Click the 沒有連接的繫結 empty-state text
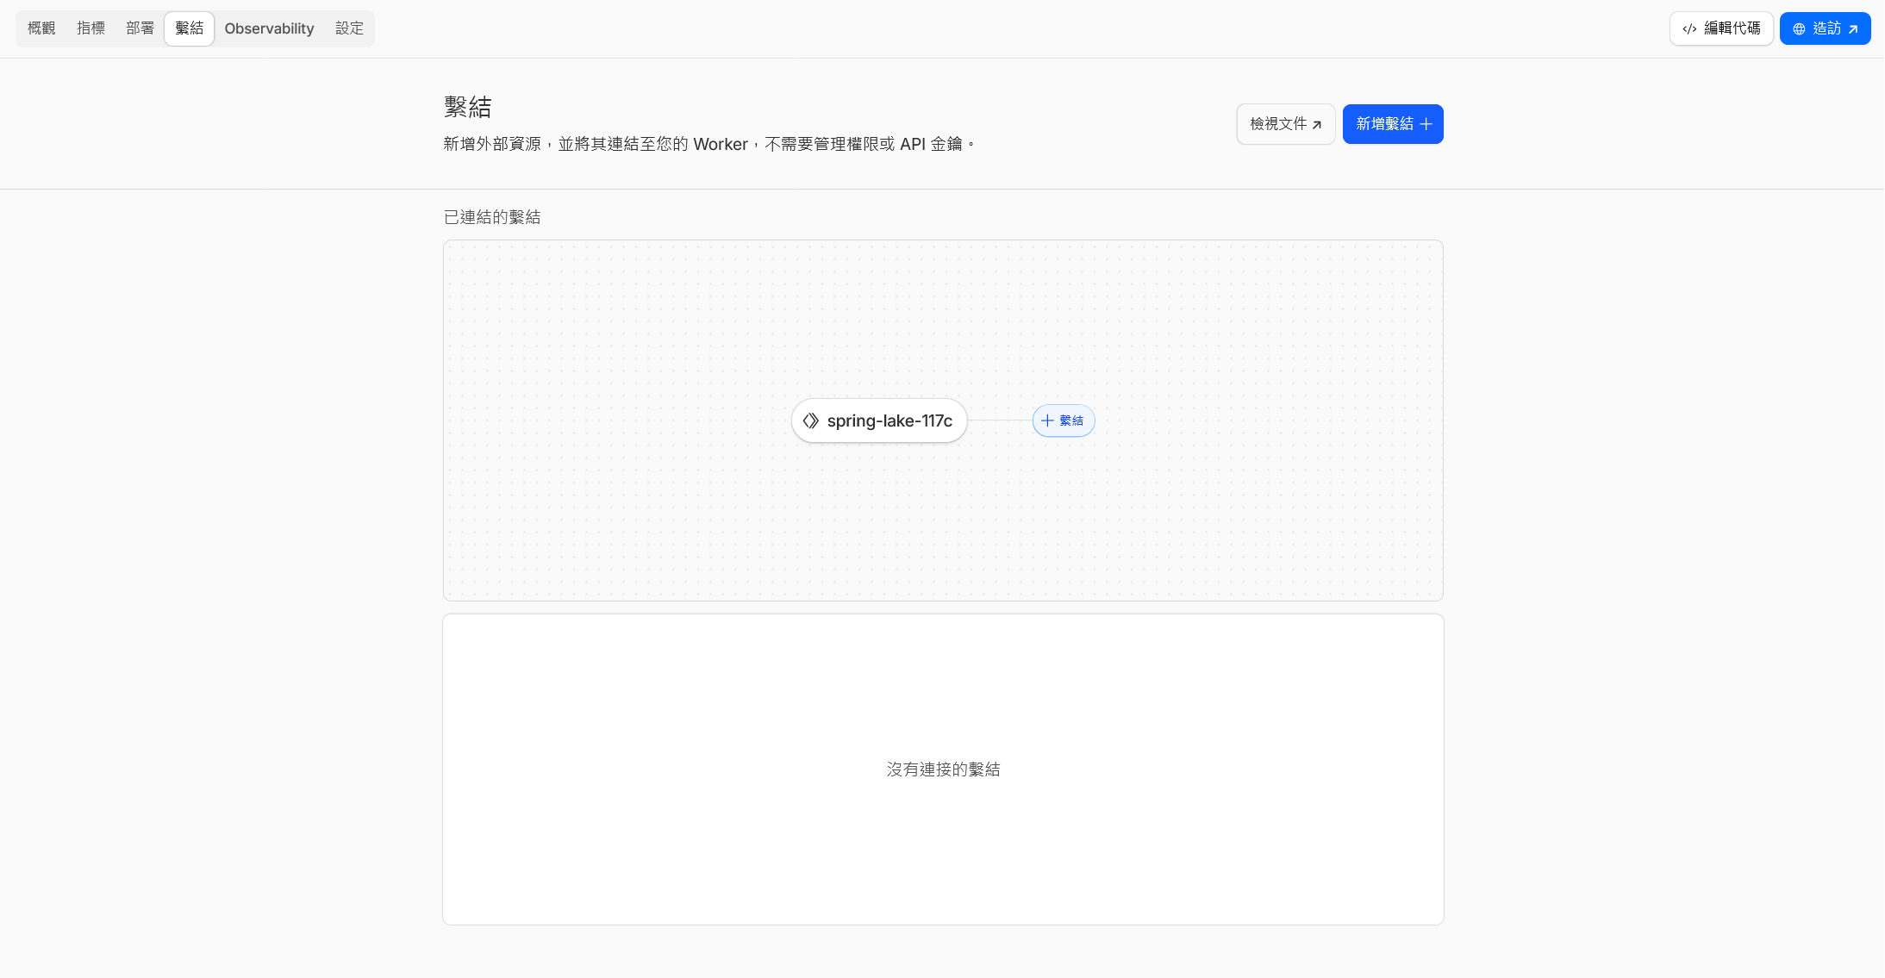 (943, 769)
